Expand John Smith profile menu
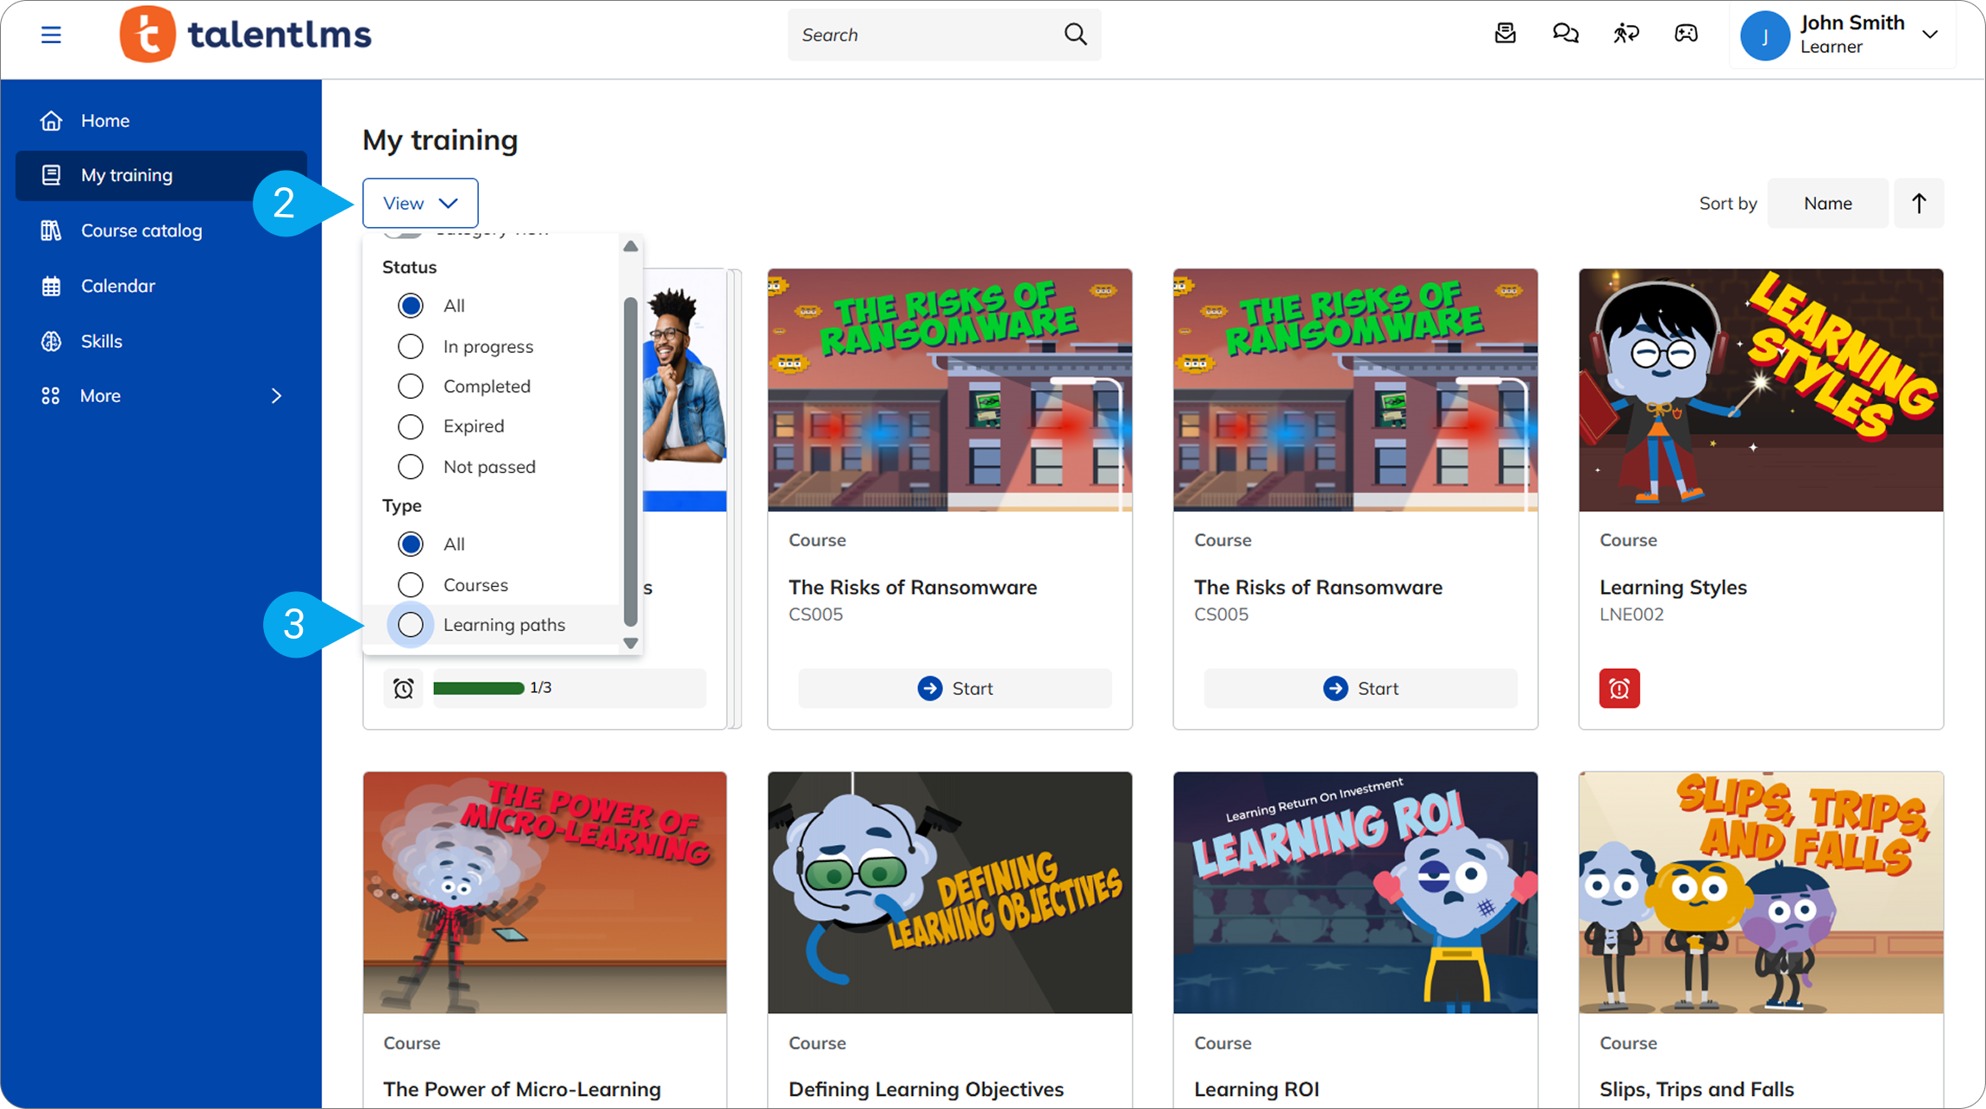Viewport: 1986px width, 1109px height. (x=1929, y=35)
